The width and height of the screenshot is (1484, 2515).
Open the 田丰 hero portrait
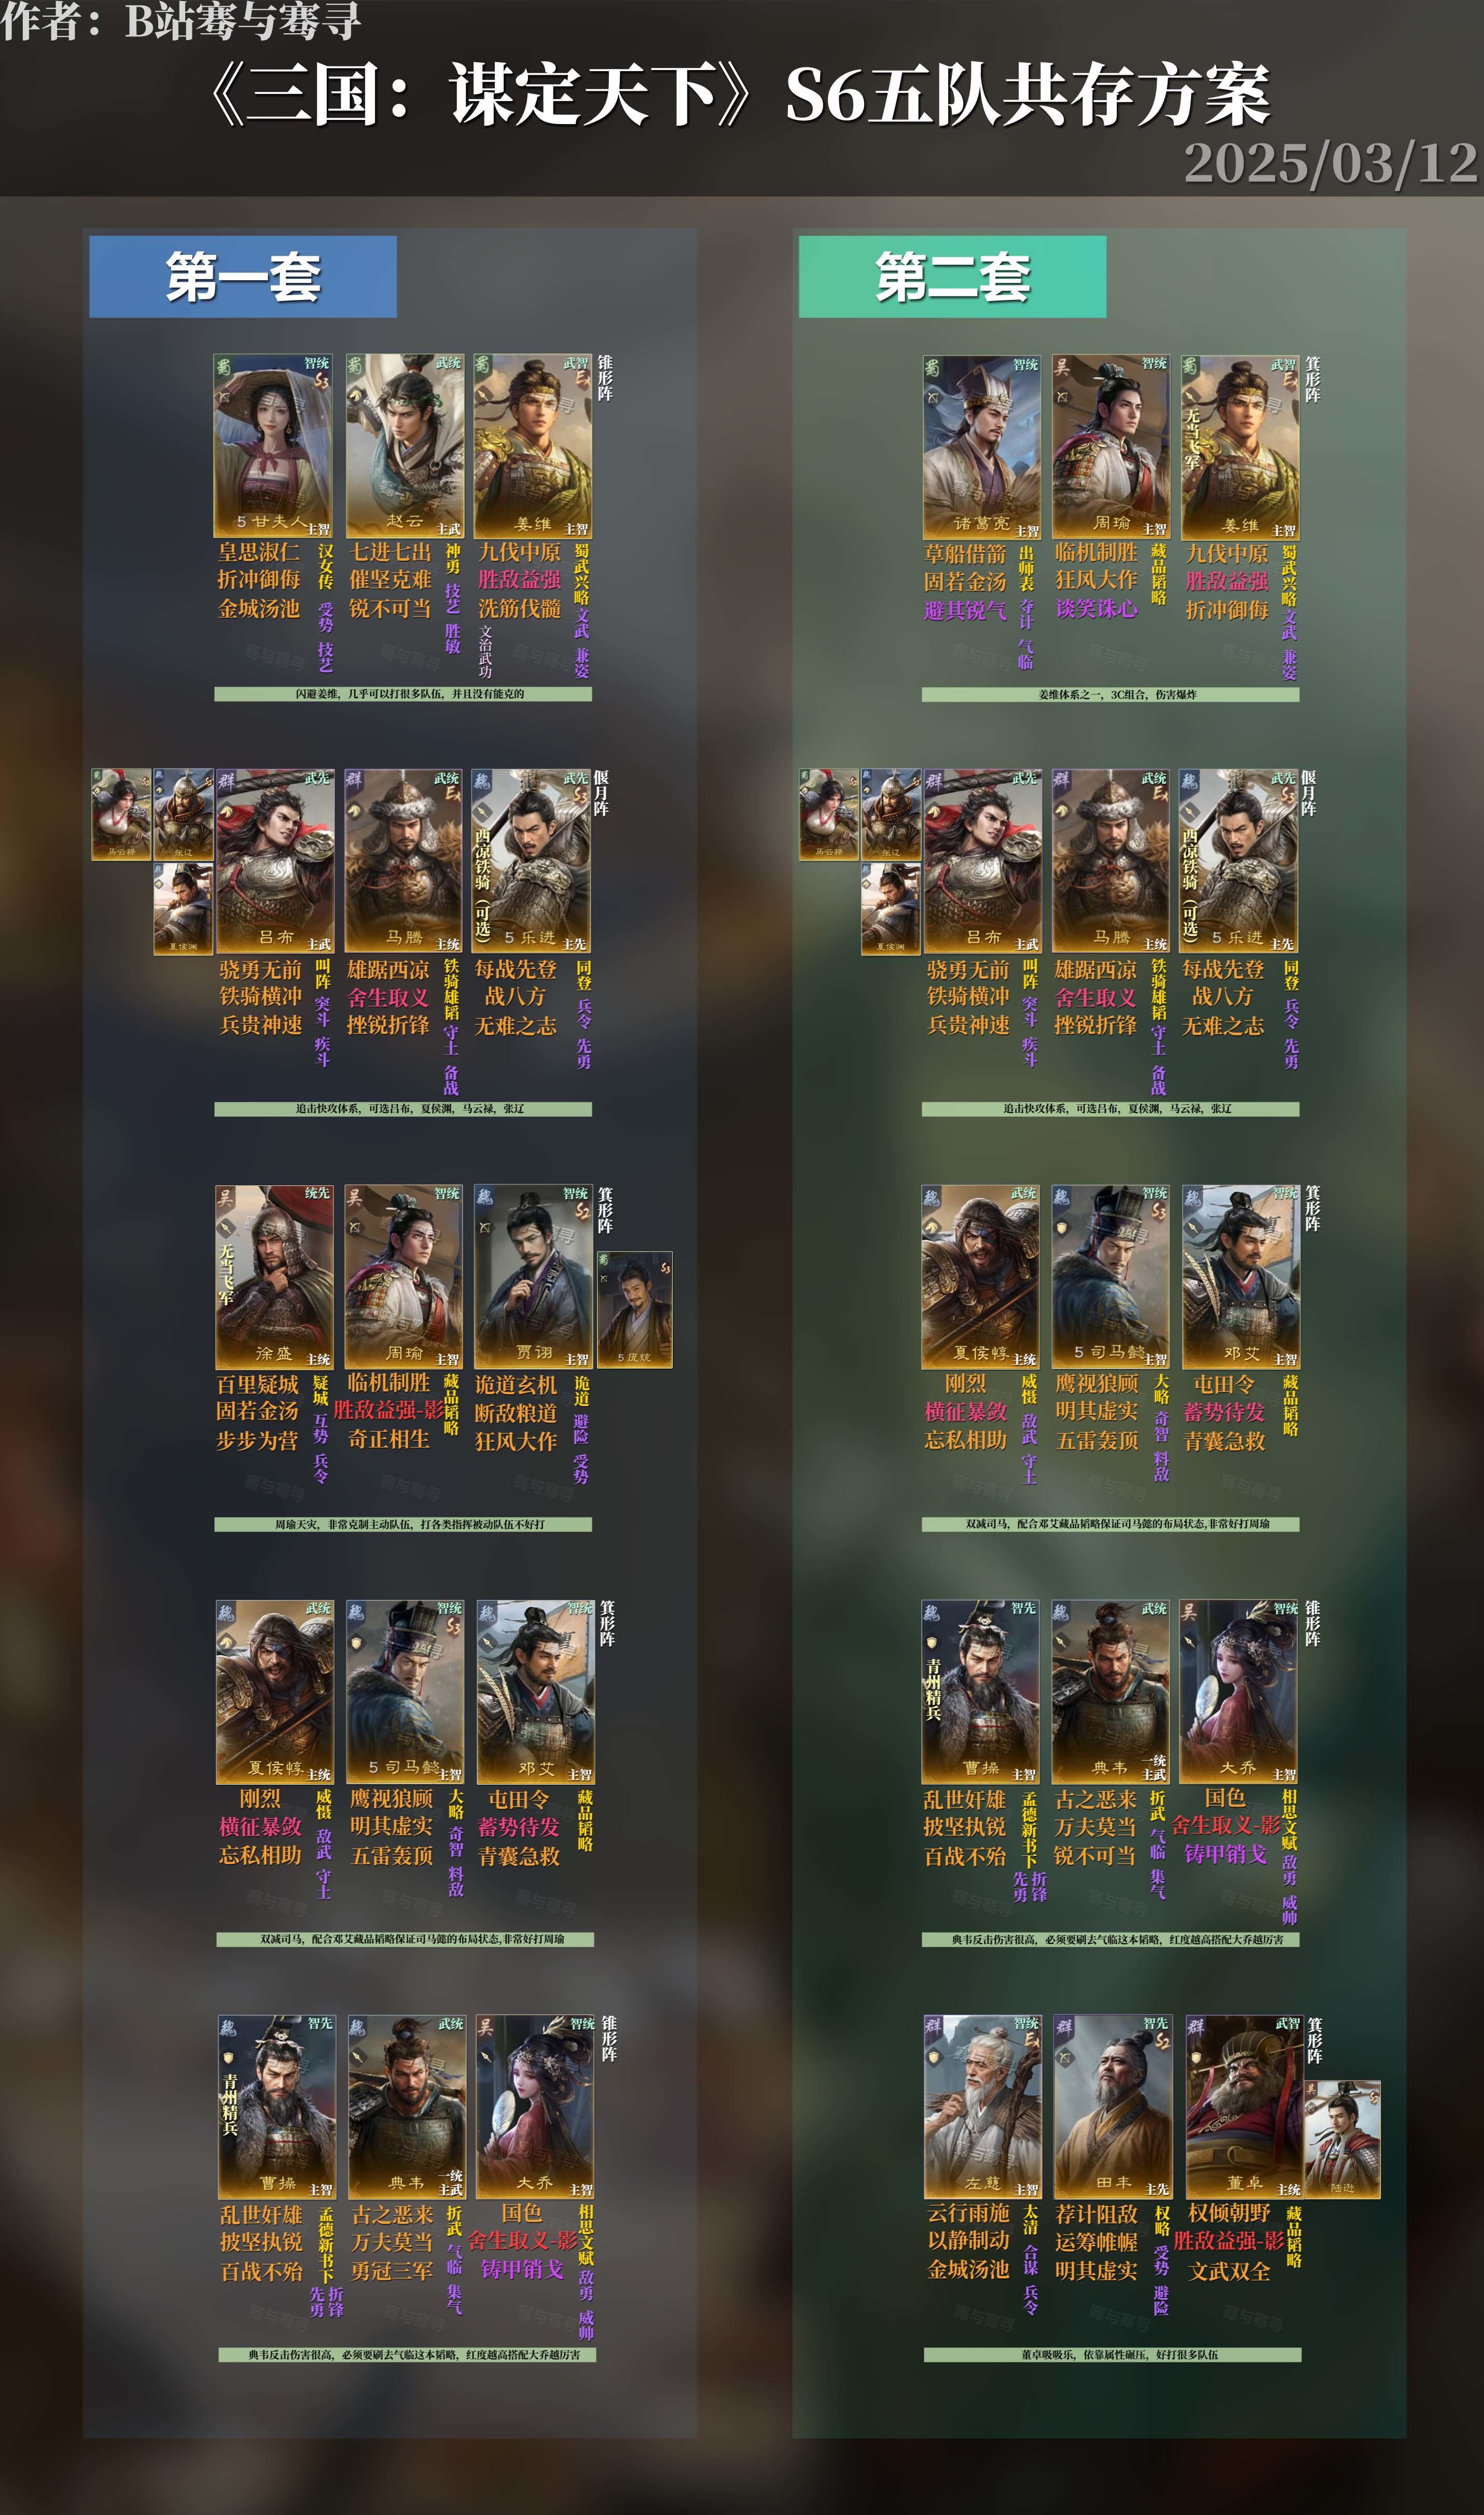pyautogui.click(x=1113, y=2108)
